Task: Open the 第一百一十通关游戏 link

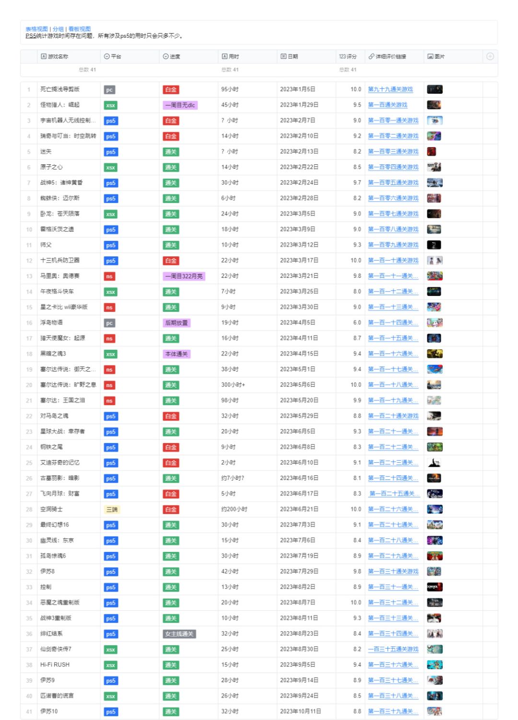Action: tap(393, 261)
